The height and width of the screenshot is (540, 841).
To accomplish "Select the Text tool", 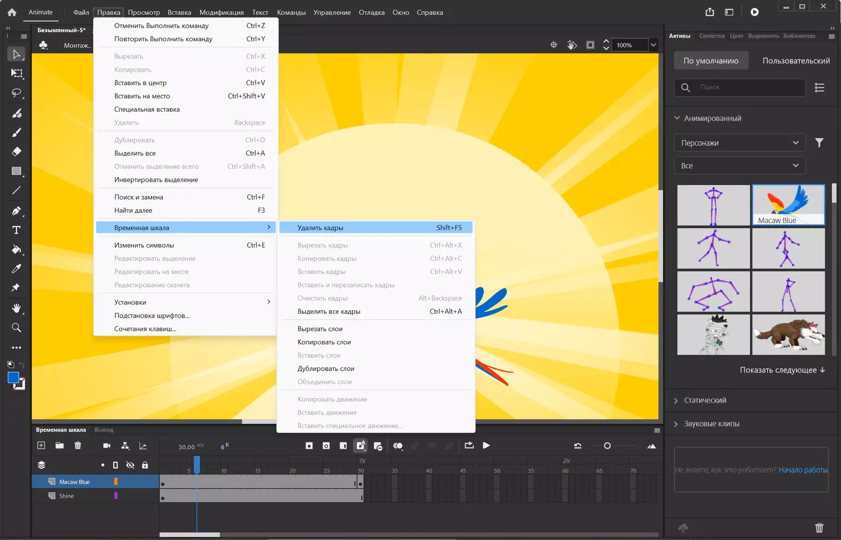I will (x=16, y=230).
